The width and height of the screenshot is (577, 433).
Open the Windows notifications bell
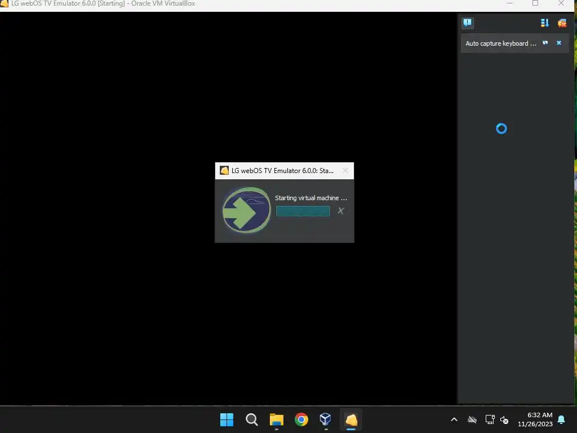pos(562,419)
